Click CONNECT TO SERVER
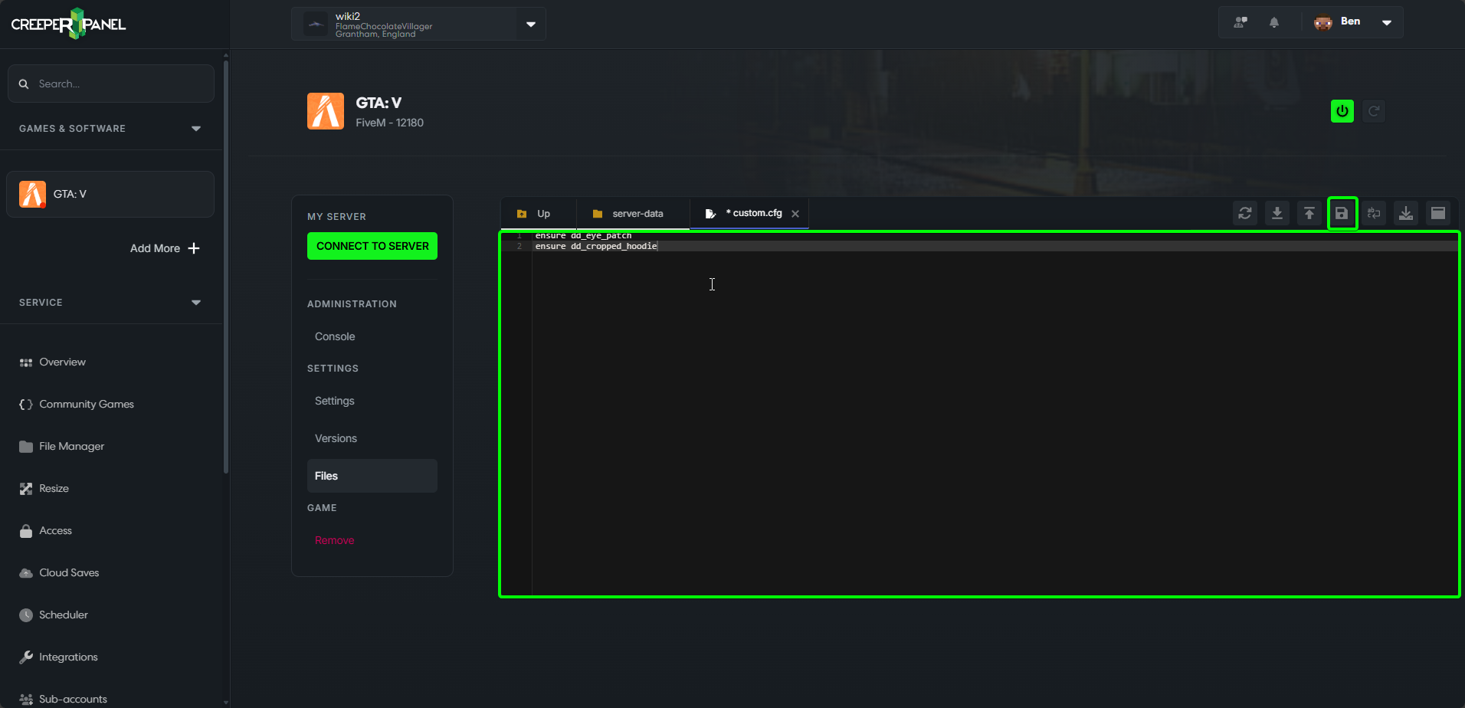1465x708 pixels. pyautogui.click(x=372, y=246)
